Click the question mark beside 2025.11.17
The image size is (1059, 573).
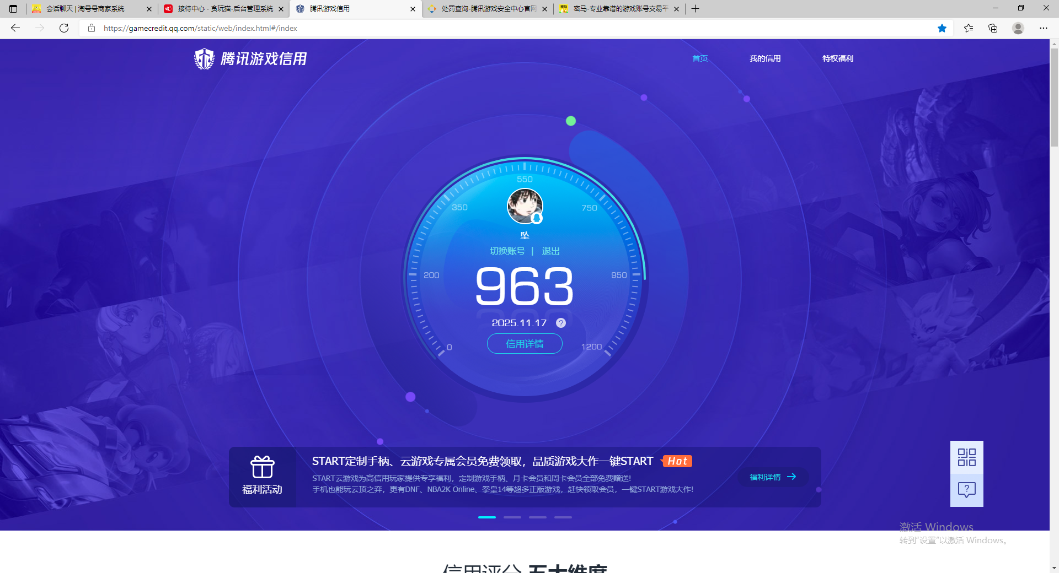560,323
